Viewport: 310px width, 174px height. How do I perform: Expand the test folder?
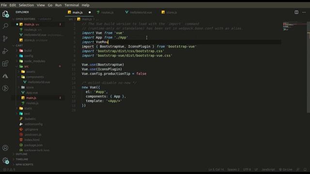tap(27, 114)
